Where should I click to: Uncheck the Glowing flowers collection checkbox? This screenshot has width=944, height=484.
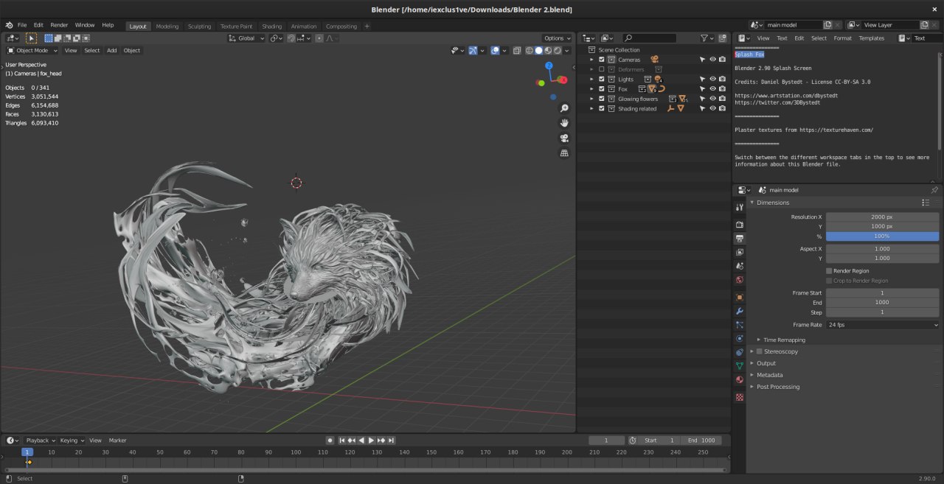(602, 99)
